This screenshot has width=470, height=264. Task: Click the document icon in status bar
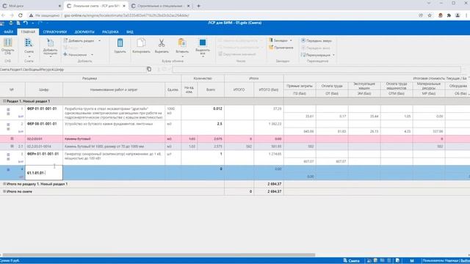pos(397,260)
